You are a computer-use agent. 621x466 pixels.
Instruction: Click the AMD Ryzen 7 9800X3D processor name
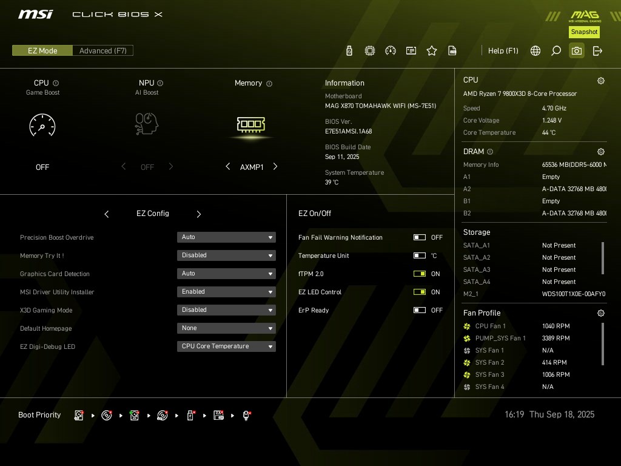click(x=520, y=94)
